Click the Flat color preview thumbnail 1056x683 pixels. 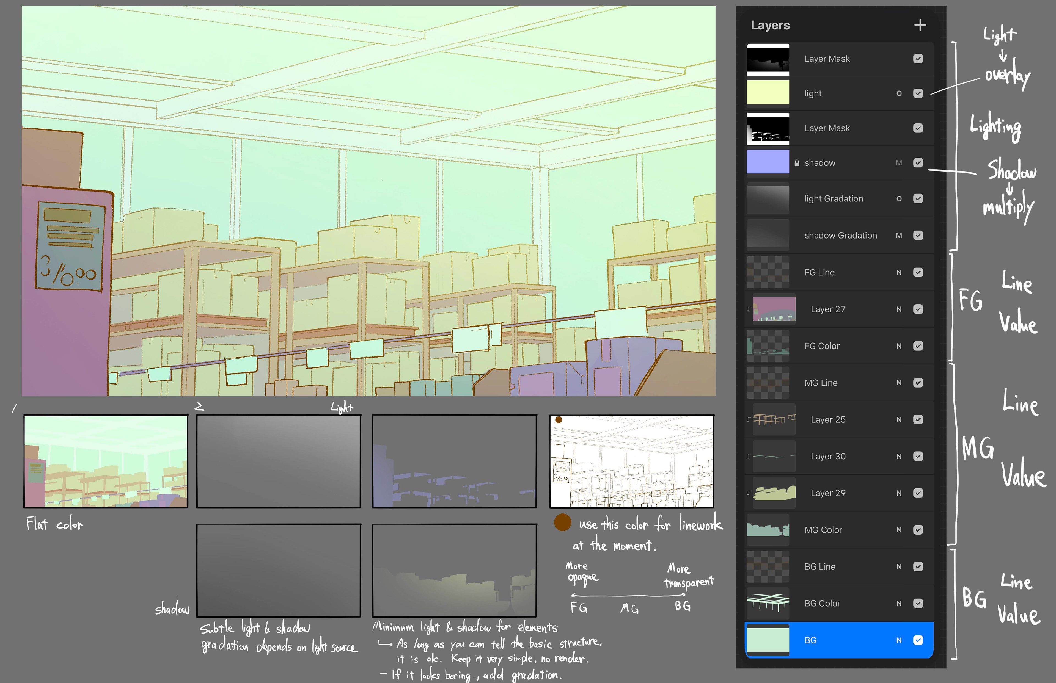[x=106, y=461]
